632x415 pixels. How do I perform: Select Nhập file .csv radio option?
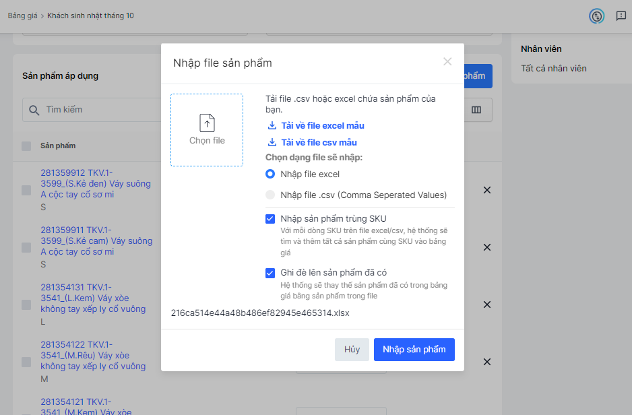[270, 195]
